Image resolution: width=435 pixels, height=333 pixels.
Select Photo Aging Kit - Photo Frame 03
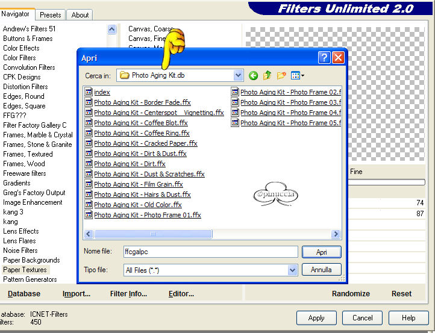[x=291, y=102]
